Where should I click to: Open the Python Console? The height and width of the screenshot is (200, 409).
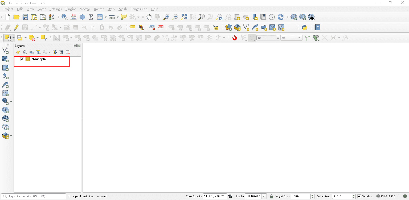pos(304,27)
